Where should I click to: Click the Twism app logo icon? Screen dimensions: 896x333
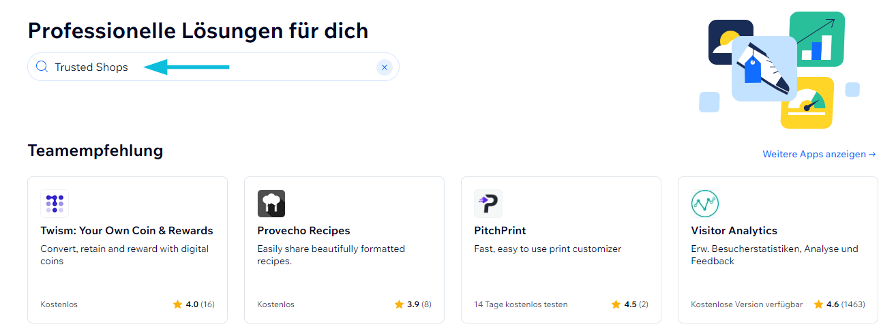(x=55, y=204)
